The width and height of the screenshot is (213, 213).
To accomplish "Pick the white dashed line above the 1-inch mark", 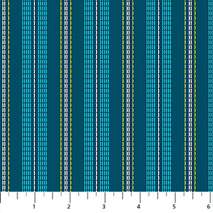I will (34, 96).
